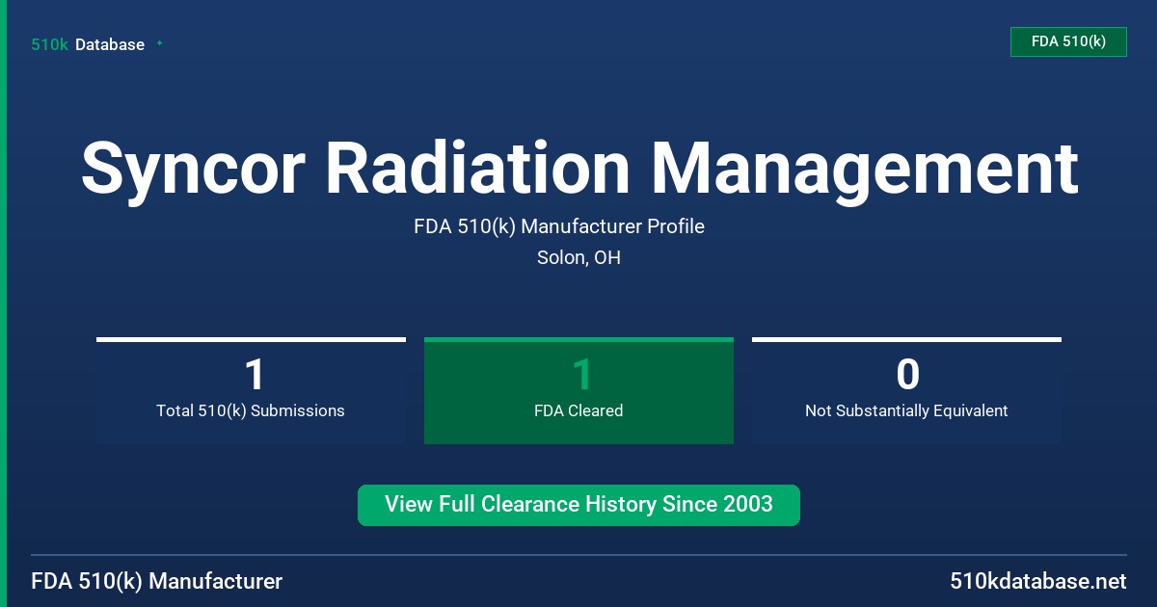Open View Full Clearance History Since 2003
Screen dimensions: 1157x607
(578, 505)
